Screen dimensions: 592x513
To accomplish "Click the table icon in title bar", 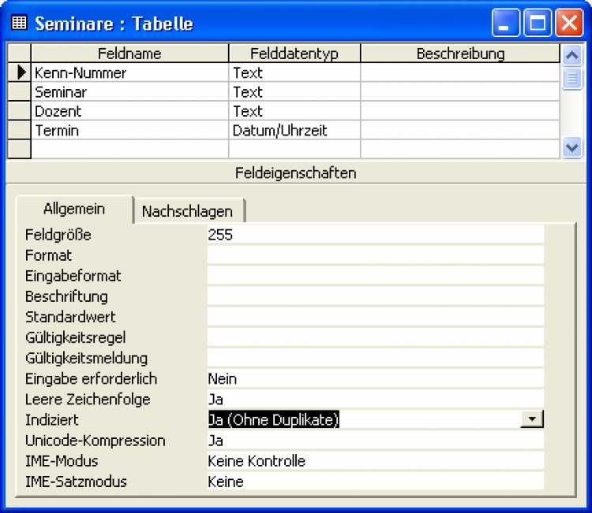I will (x=19, y=23).
